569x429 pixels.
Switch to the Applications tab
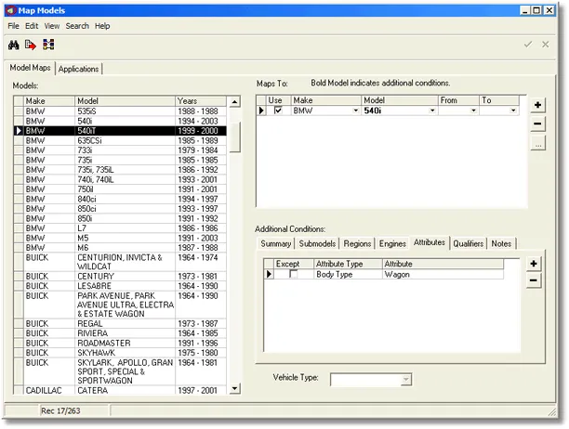[78, 69]
